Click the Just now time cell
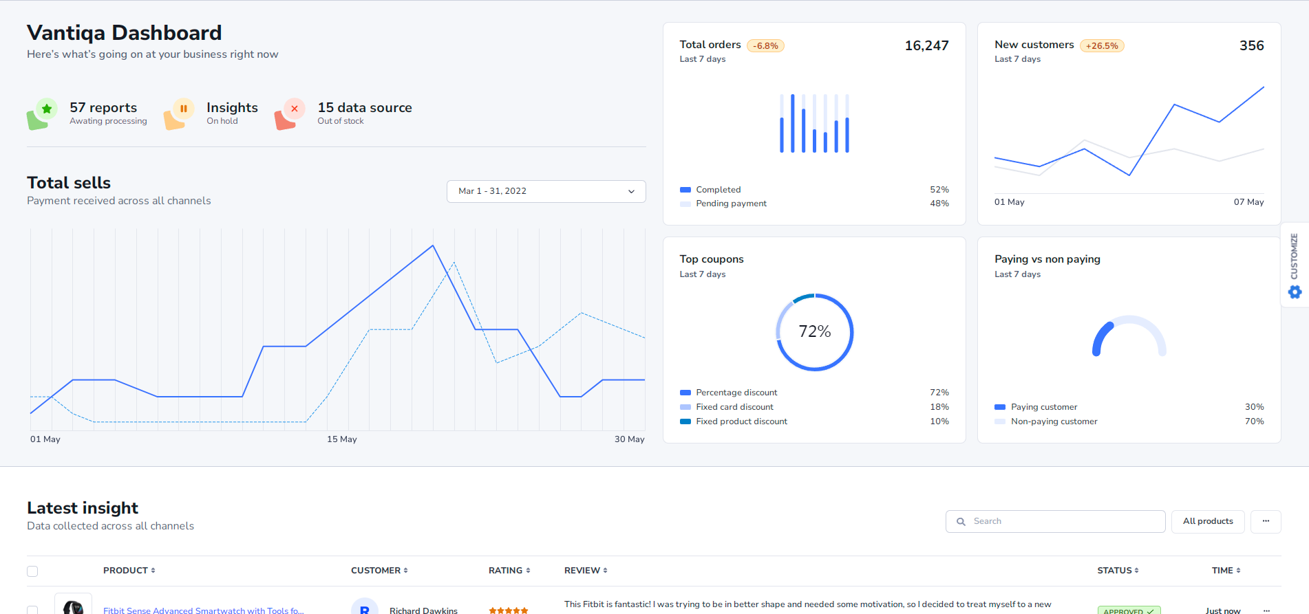The width and height of the screenshot is (1309, 614). (1223, 611)
